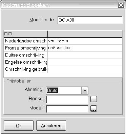126x134 pixels.
Task: Expand all rows with the plus icon
Action: pyautogui.click(x=10, y=34)
